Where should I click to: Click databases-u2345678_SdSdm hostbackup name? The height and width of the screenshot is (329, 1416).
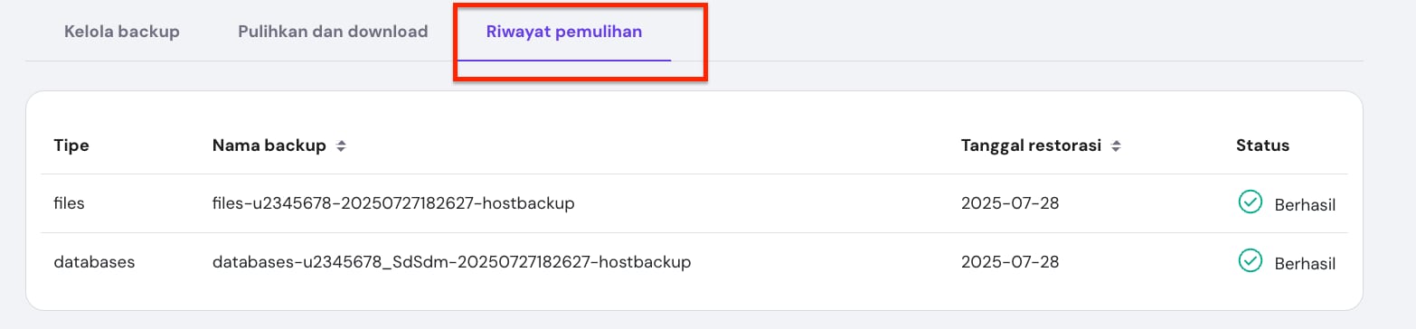[x=451, y=262]
